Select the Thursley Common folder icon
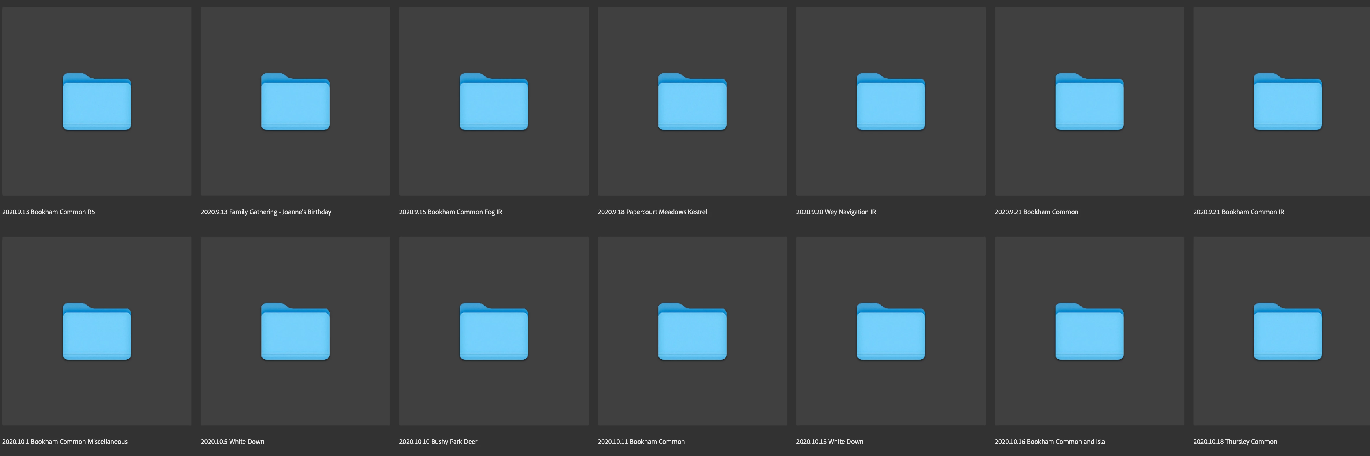 click(x=1288, y=332)
